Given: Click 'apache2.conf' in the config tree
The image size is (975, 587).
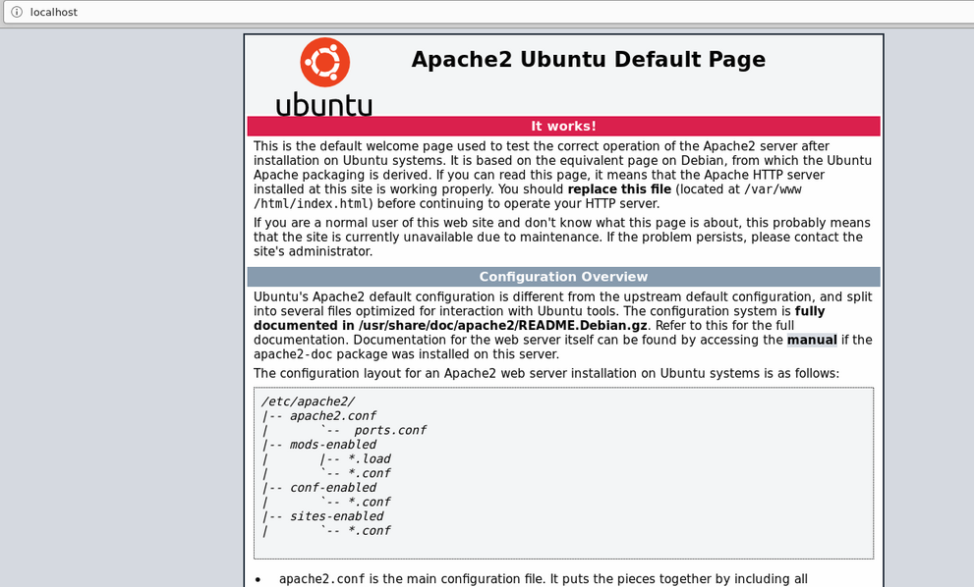Looking at the screenshot, I should click(332, 416).
